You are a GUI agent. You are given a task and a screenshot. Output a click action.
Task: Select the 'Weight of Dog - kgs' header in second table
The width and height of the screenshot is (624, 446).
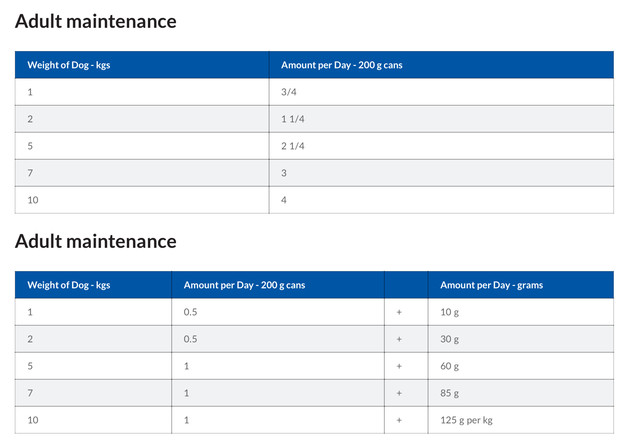93,285
